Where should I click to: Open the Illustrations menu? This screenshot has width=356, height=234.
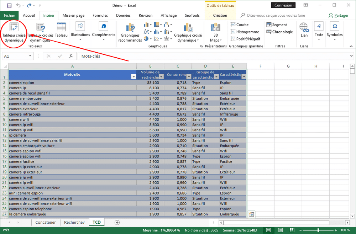(80, 32)
